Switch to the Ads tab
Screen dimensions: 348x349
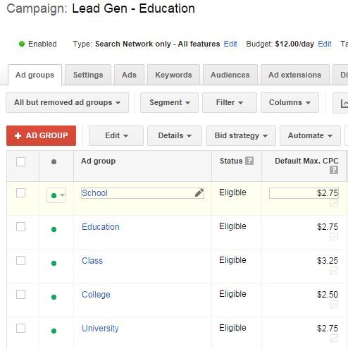pos(129,75)
